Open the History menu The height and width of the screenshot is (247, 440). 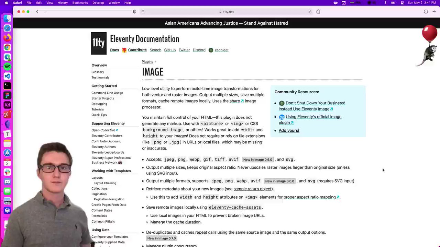click(x=63, y=3)
